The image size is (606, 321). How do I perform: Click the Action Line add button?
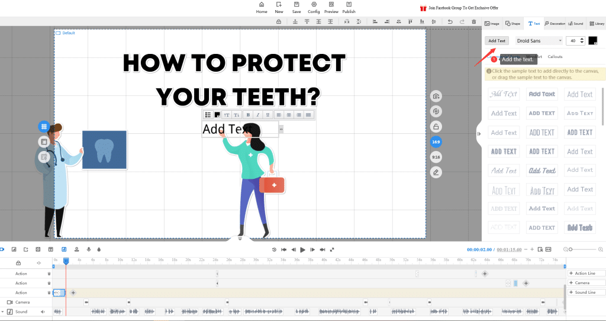click(x=586, y=273)
